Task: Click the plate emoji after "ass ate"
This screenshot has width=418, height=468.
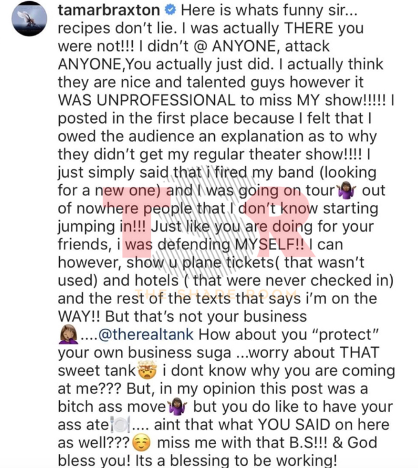Action: 120,425
